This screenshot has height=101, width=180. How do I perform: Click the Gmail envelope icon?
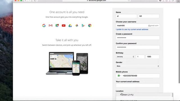[x=51, y=26]
